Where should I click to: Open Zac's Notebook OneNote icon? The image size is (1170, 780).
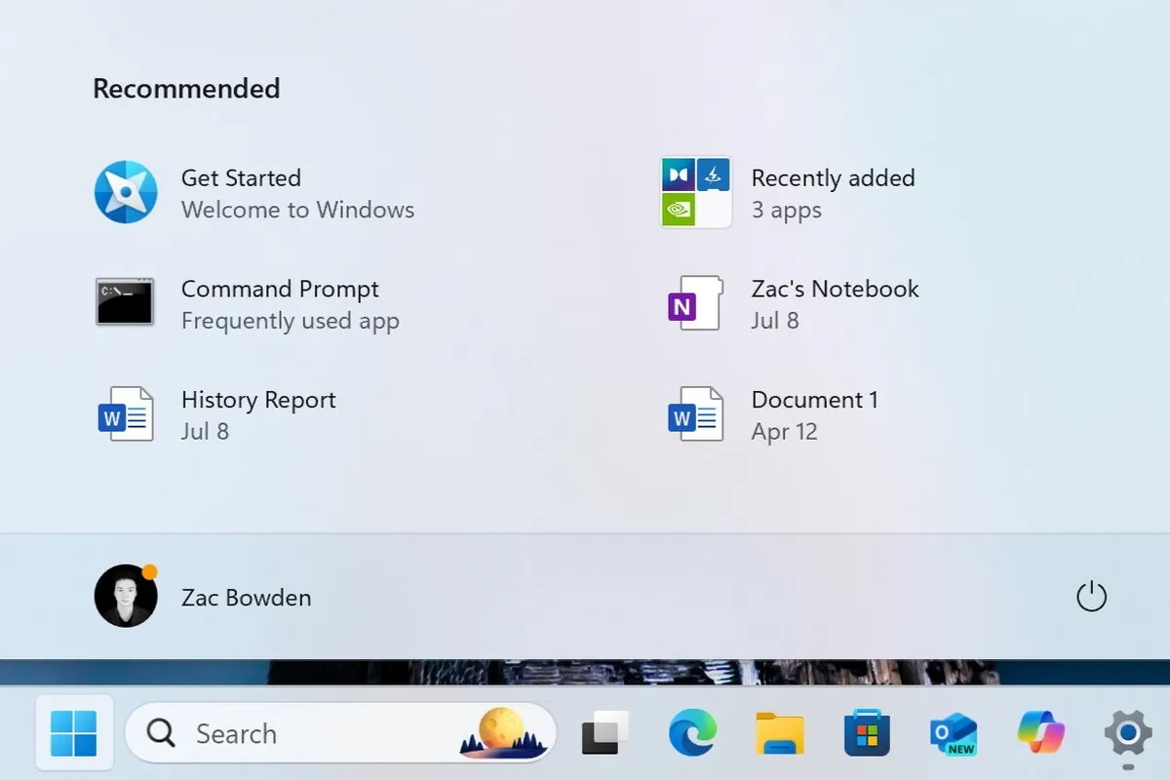(x=695, y=303)
